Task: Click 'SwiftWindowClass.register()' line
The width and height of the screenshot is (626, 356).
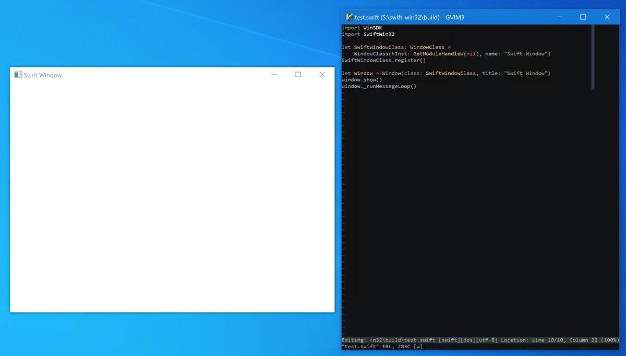Action: tap(384, 61)
